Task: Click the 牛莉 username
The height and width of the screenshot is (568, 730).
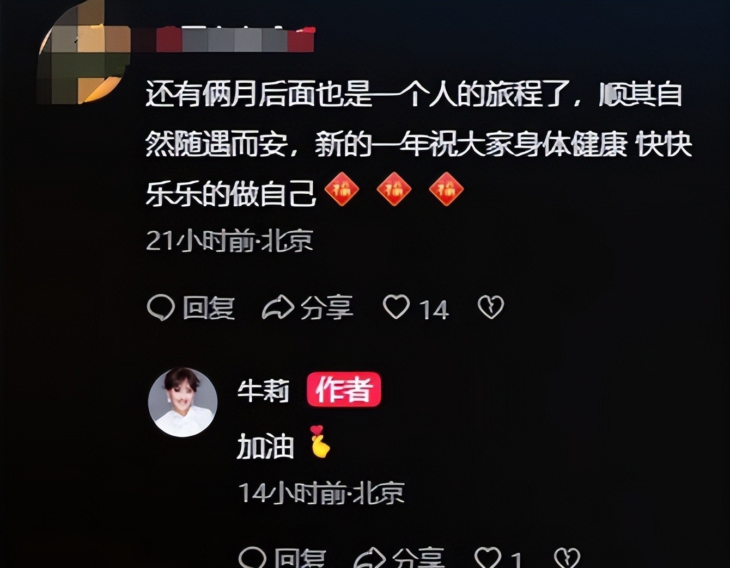Action: pyautogui.click(x=263, y=390)
